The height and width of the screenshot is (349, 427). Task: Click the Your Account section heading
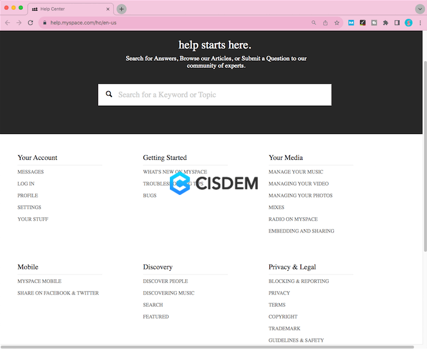[x=37, y=158]
